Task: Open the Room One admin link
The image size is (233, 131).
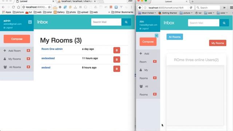Action: point(52,49)
